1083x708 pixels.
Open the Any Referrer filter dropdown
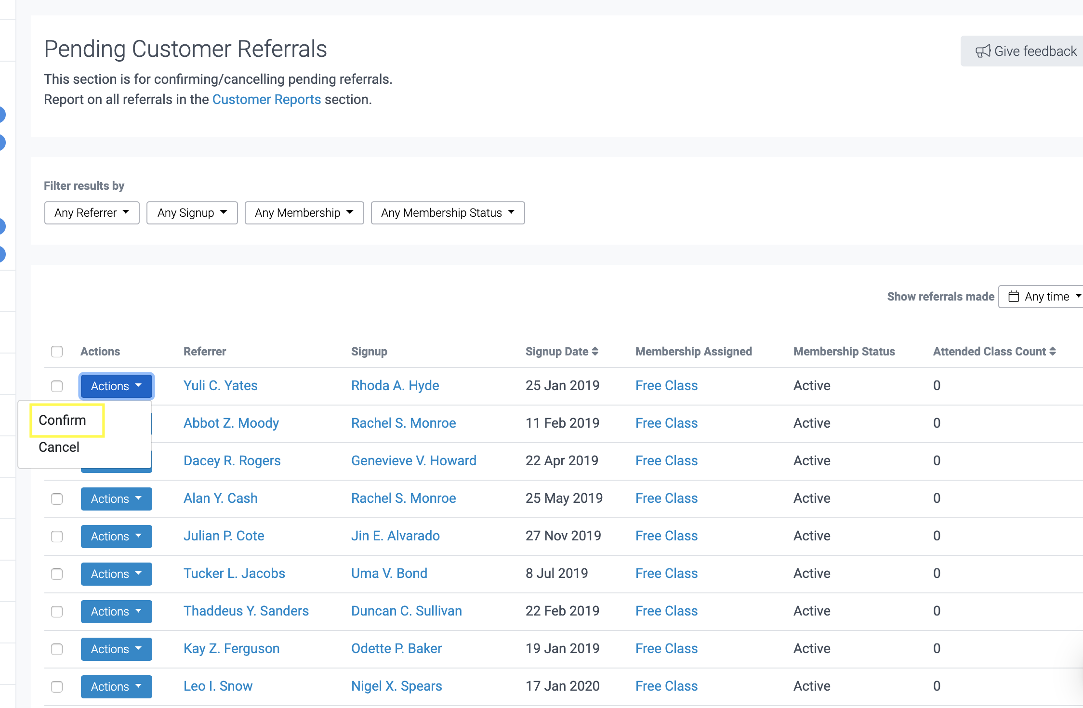point(92,213)
